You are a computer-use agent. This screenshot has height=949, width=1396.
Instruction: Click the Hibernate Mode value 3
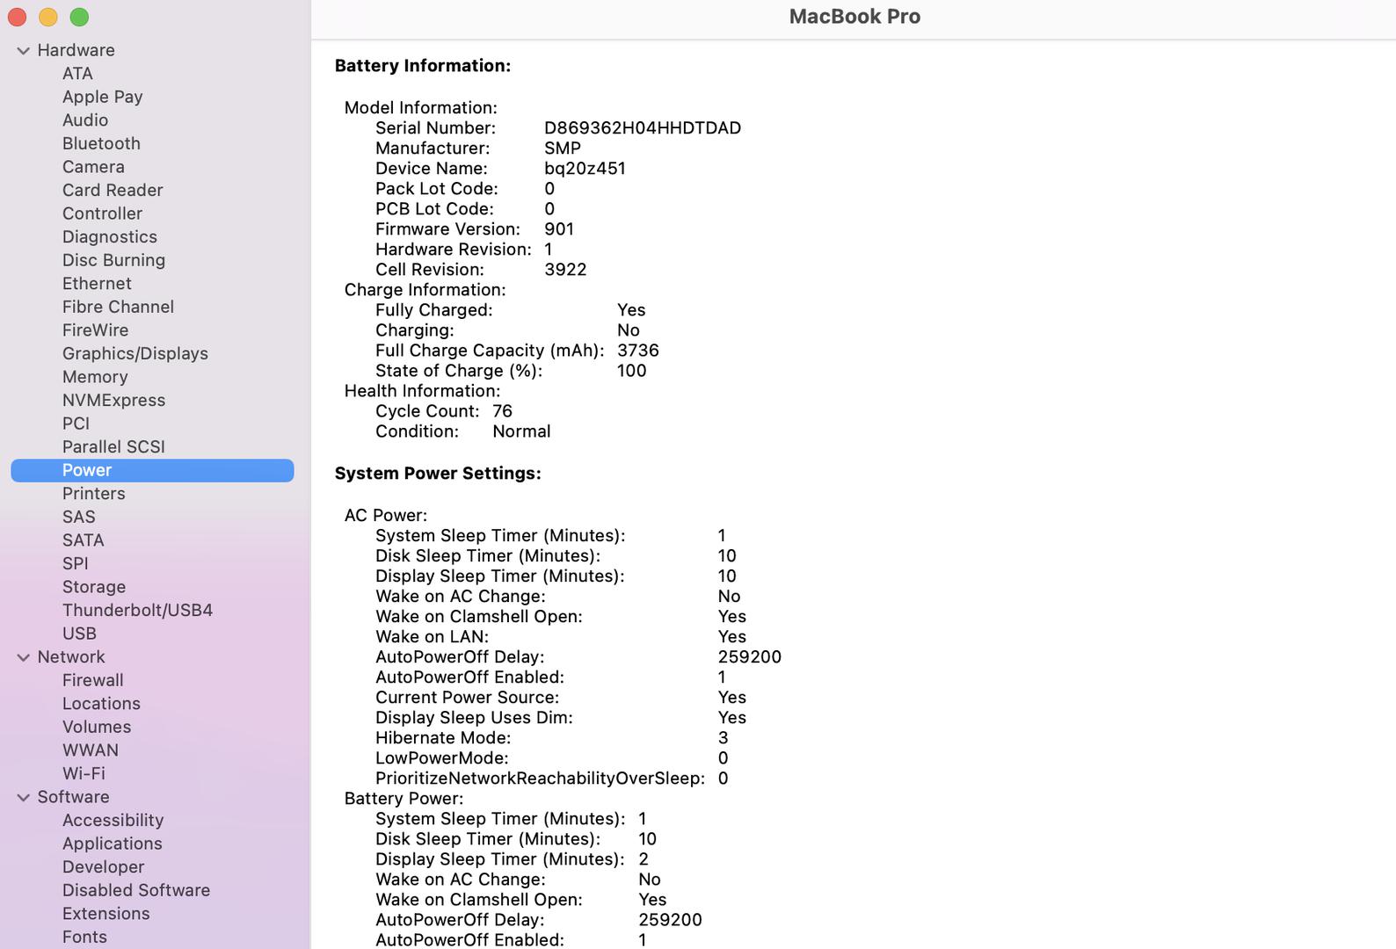[723, 738]
